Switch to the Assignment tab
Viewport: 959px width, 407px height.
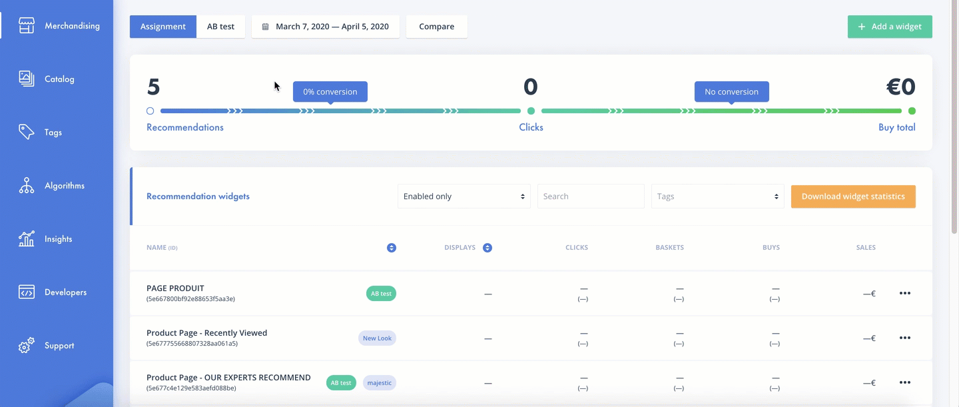163,27
